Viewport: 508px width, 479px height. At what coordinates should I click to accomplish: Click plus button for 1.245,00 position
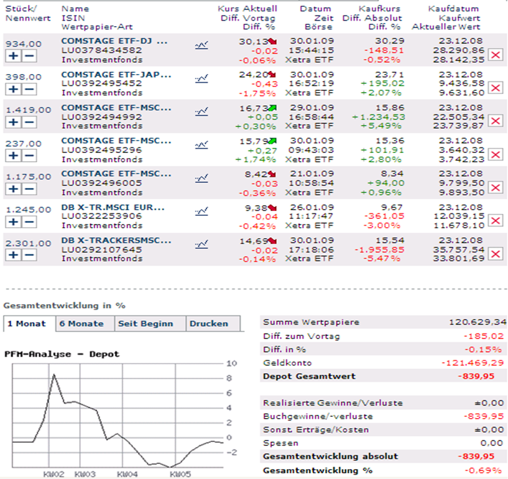coord(13,222)
